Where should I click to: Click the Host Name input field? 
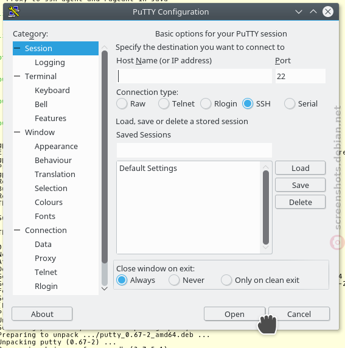click(194, 76)
